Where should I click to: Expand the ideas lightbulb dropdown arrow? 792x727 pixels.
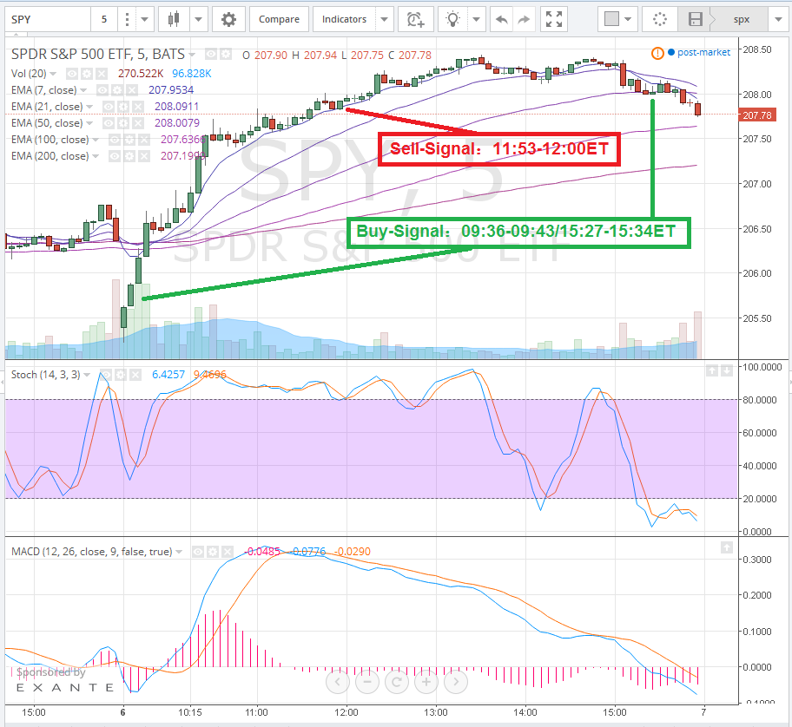[476, 19]
